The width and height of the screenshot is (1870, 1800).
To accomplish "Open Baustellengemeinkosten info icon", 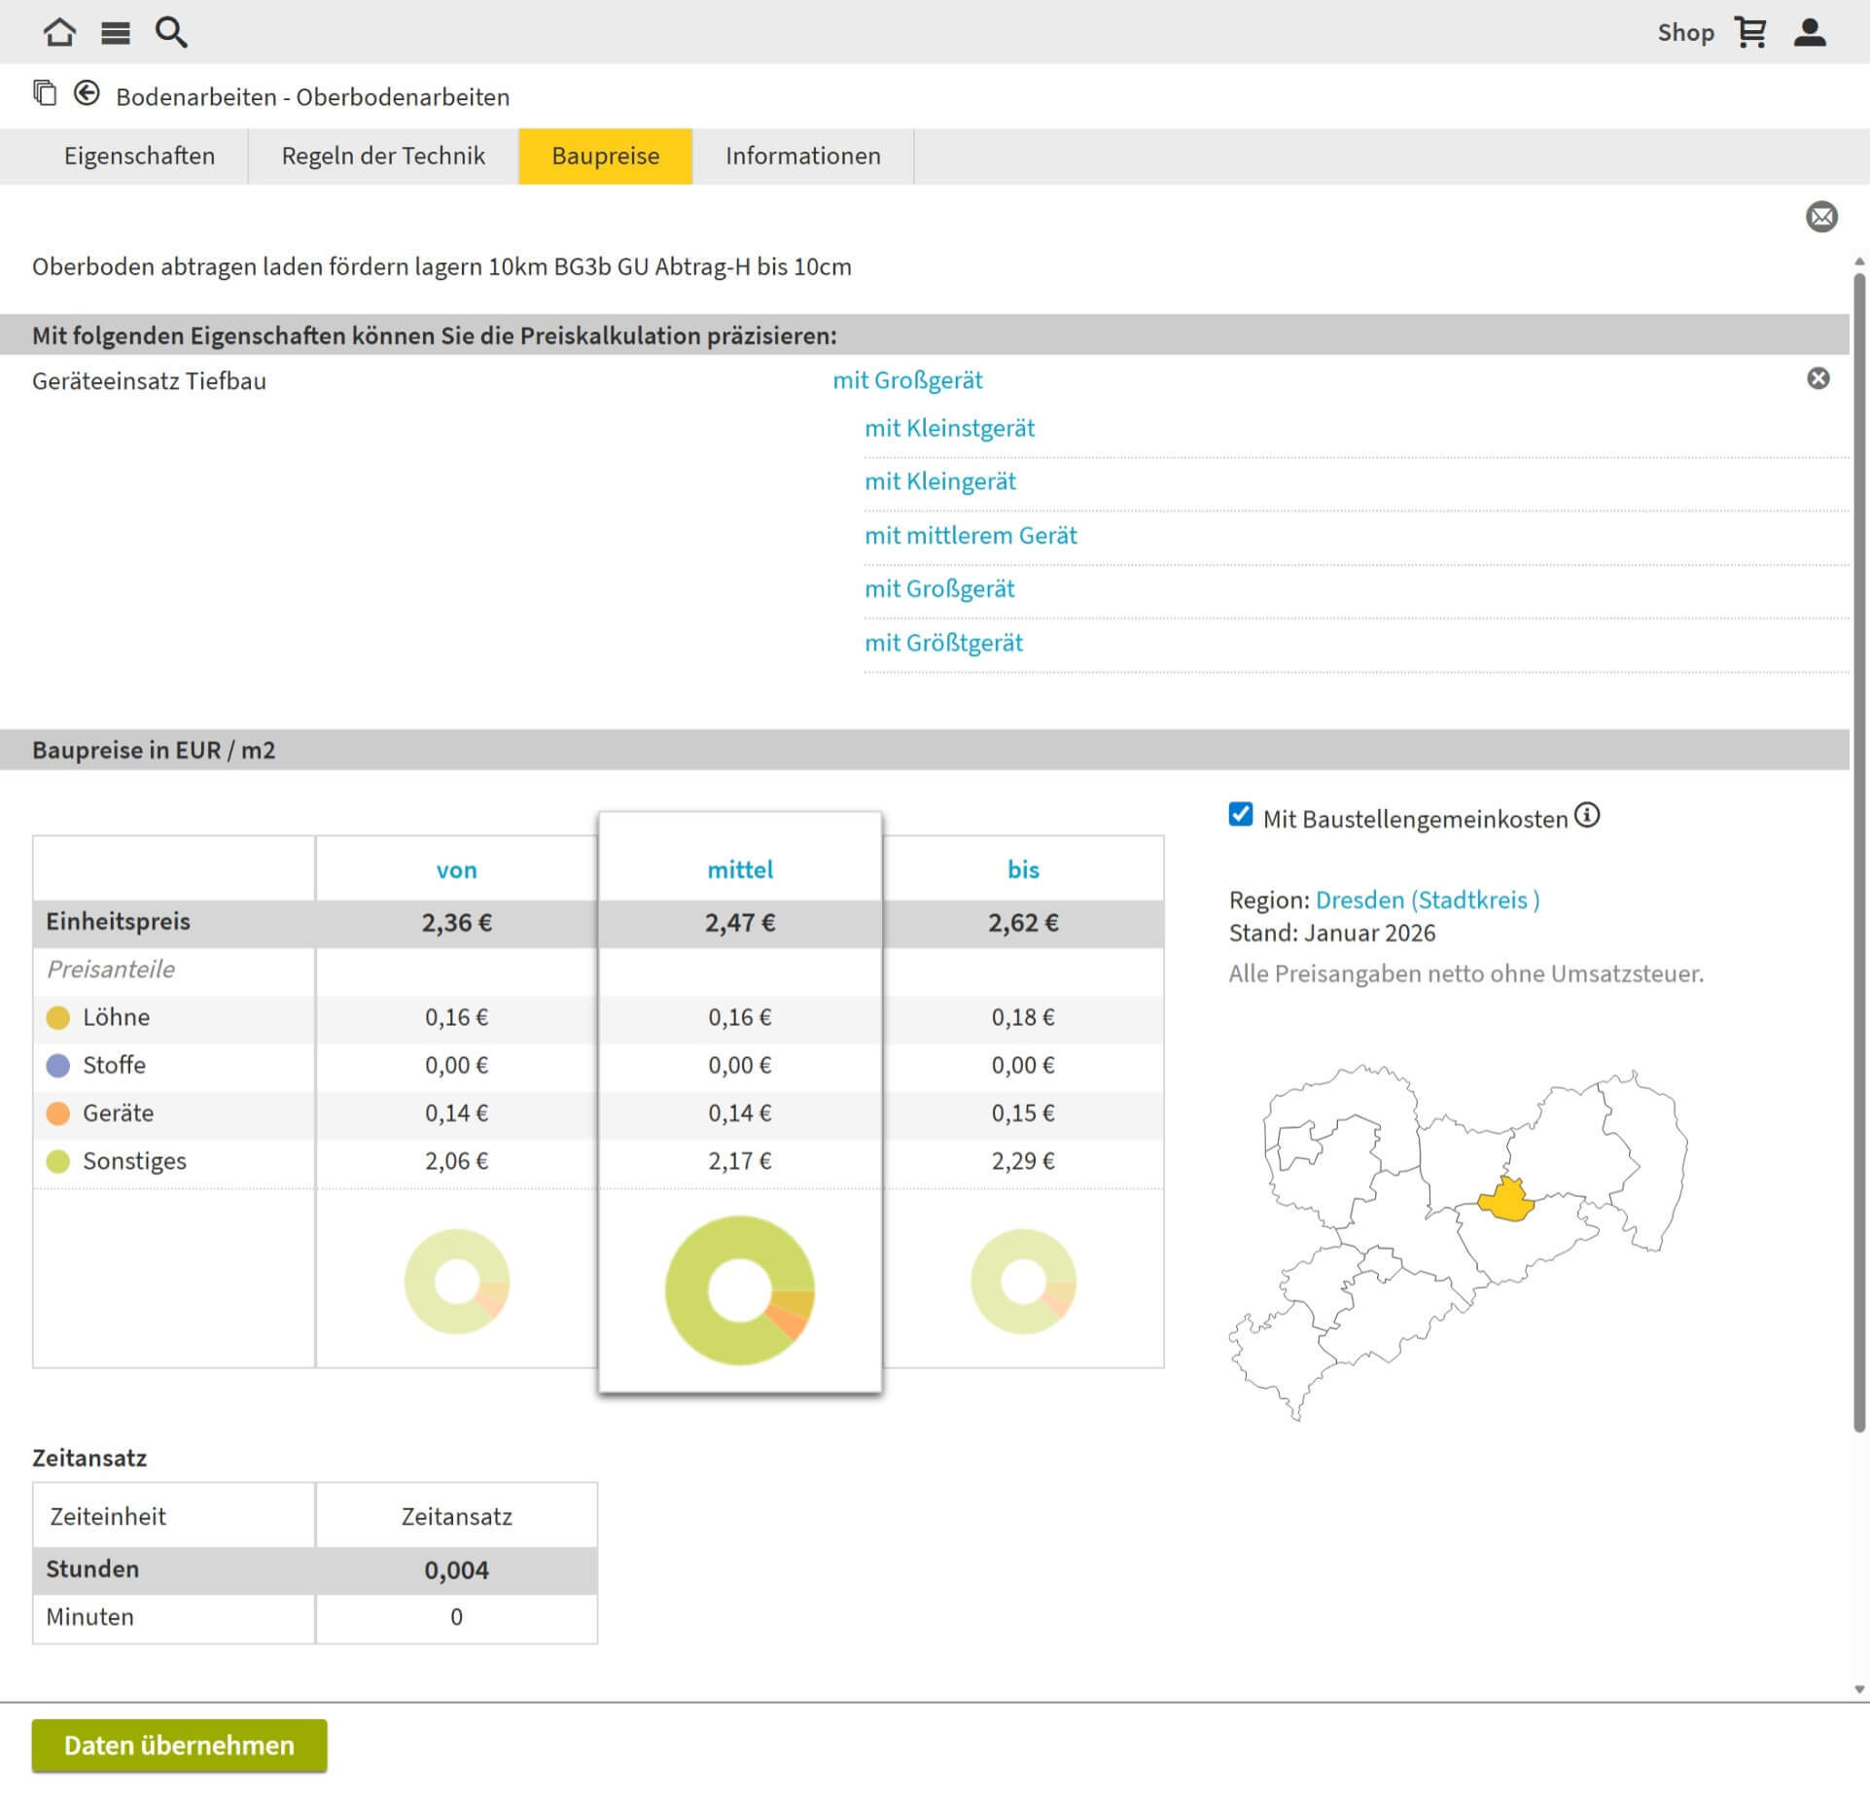I will click(x=1587, y=815).
